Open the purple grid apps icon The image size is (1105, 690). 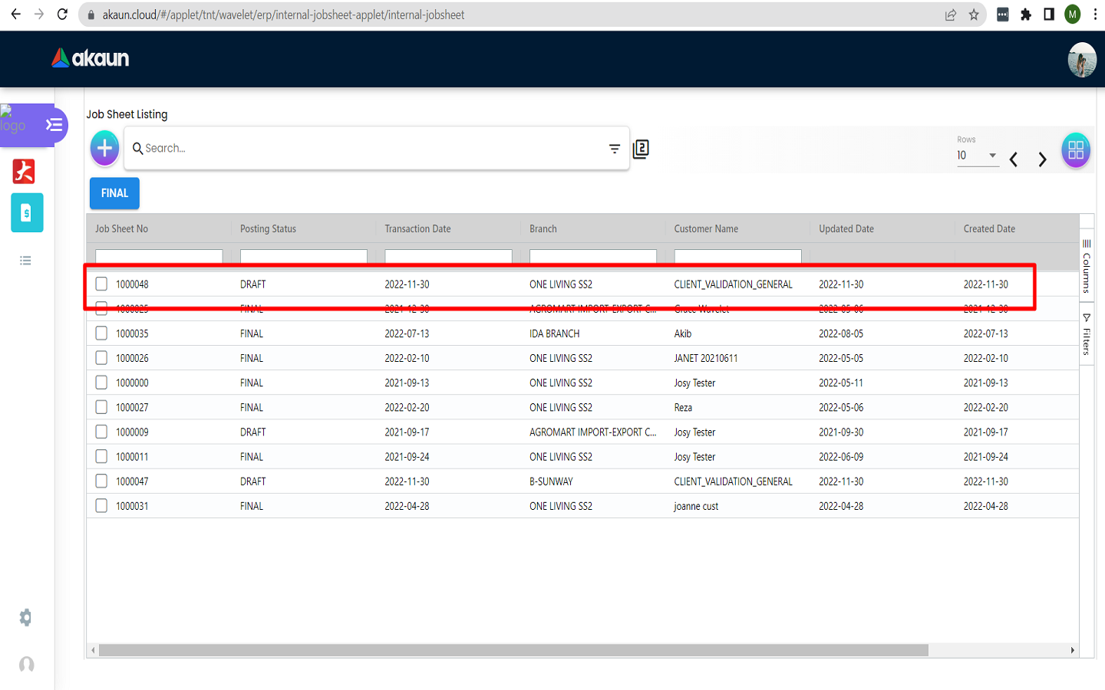click(1075, 150)
